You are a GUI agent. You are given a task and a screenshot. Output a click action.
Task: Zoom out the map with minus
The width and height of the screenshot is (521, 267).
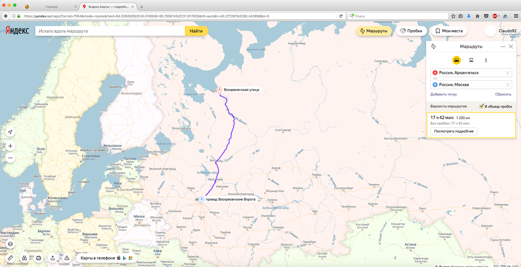pyautogui.click(x=10, y=158)
